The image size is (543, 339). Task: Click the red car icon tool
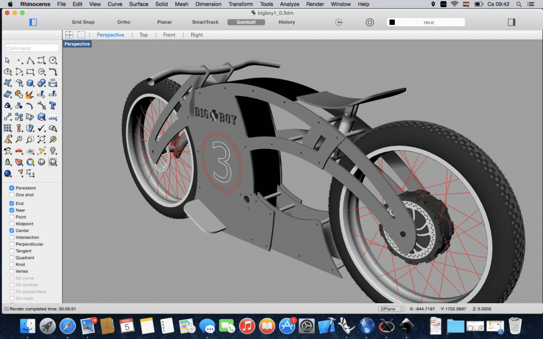pyautogui.click(x=19, y=151)
